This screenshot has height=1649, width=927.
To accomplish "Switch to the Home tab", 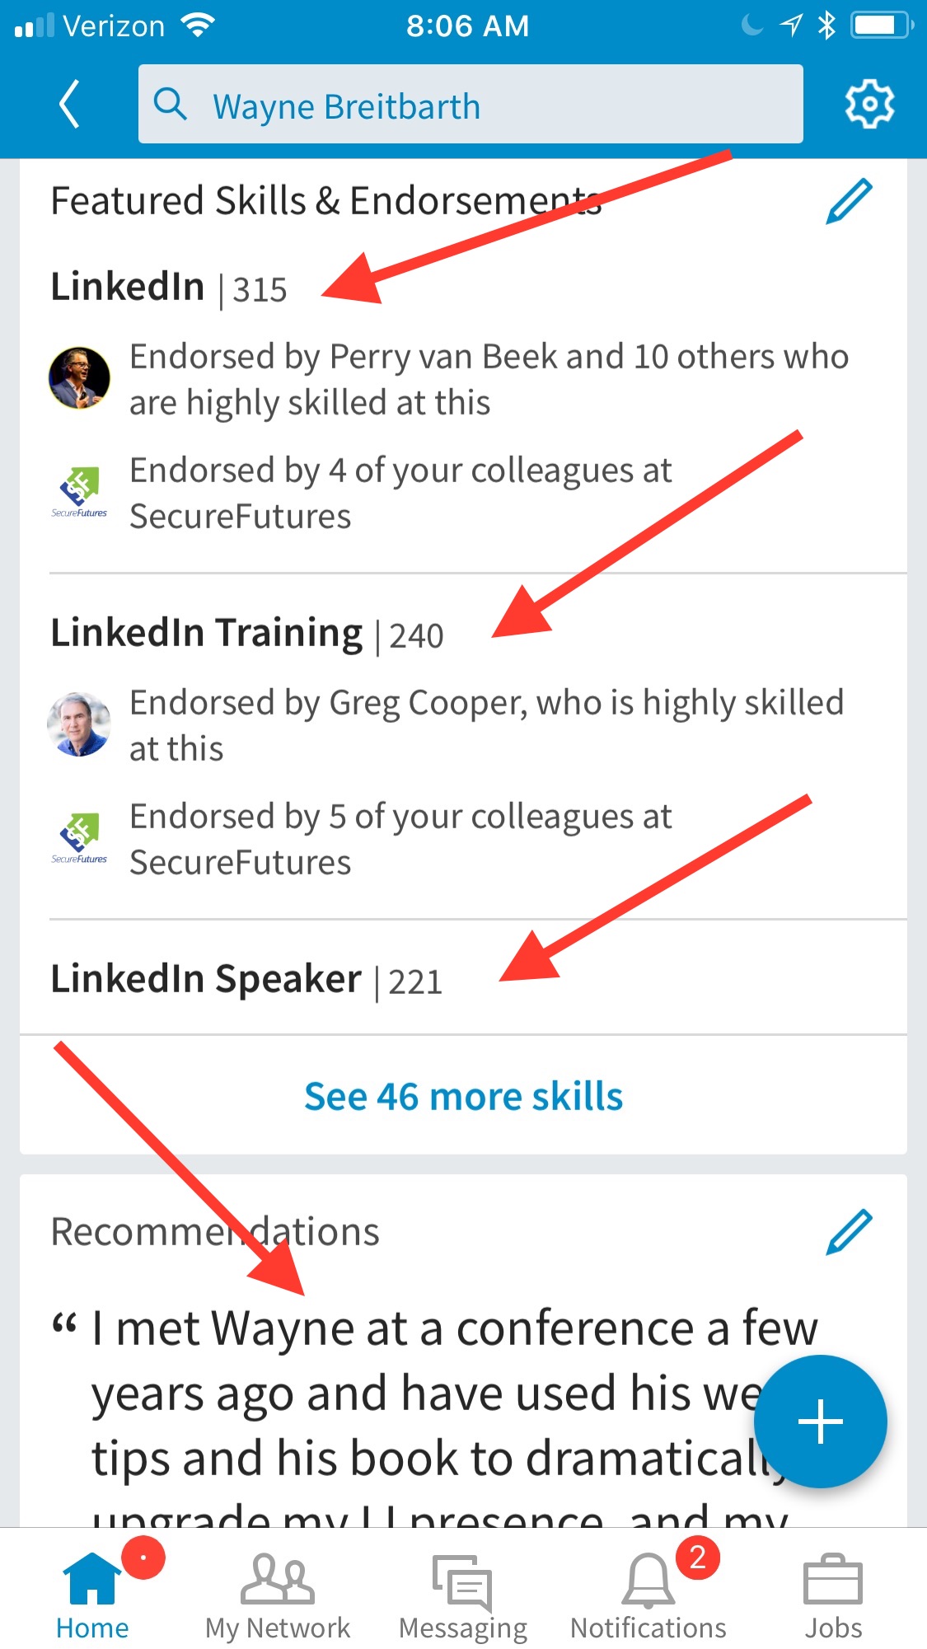I will [x=92, y=1595].
